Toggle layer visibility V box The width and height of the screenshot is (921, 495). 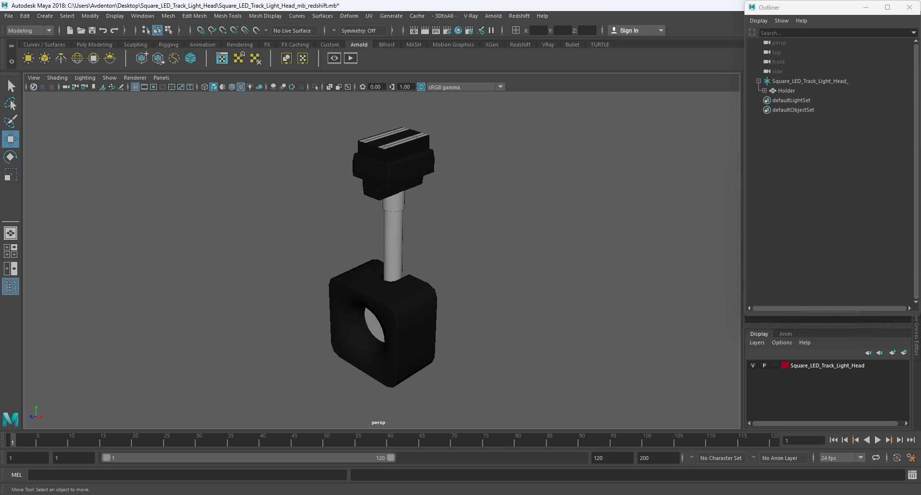[753, 365]
